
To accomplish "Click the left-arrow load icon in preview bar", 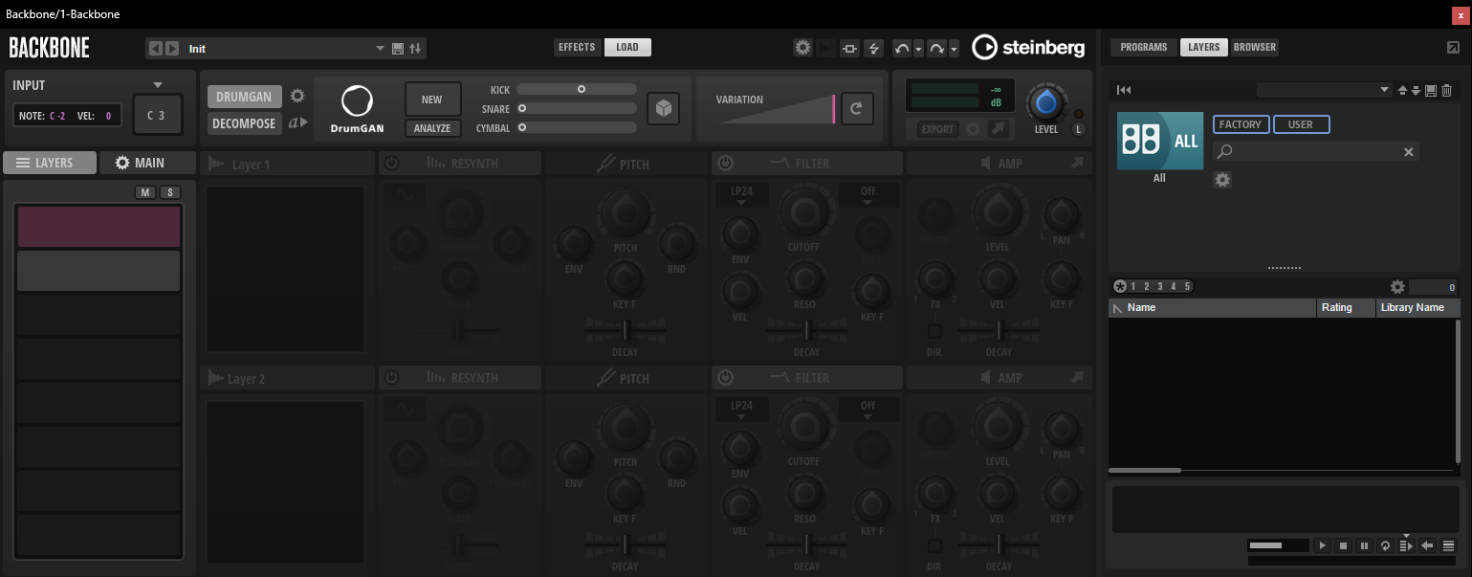I will point(1427,545).
